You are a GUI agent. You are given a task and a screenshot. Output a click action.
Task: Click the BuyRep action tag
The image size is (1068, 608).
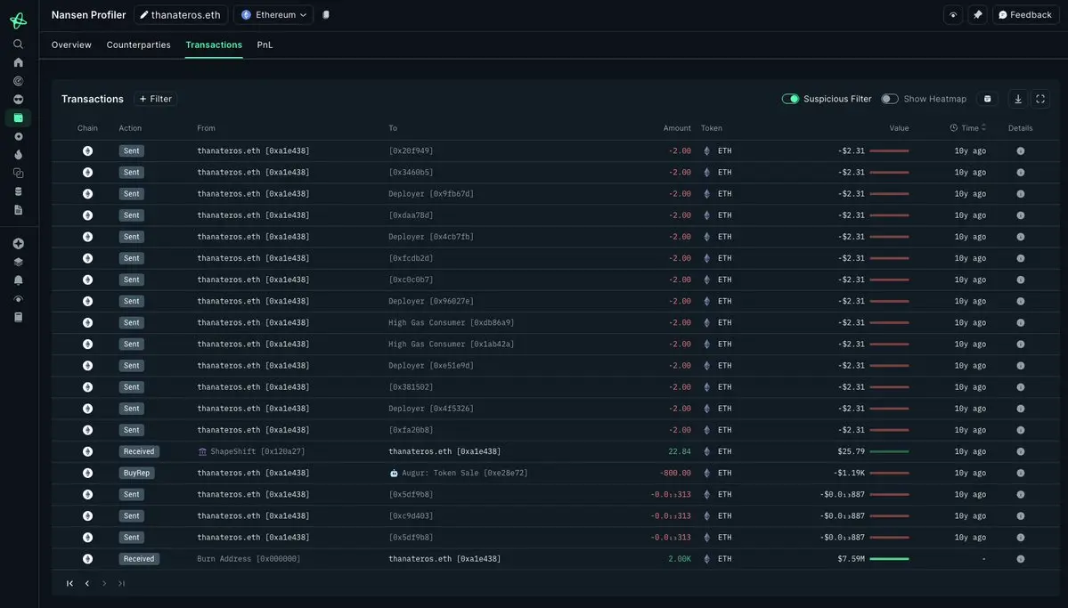point(136,474)
